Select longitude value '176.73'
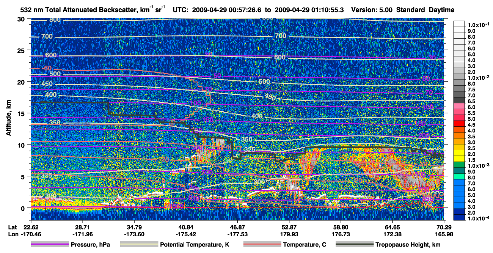The height and width of the screenshot is (253, 493). coord(341,234)
